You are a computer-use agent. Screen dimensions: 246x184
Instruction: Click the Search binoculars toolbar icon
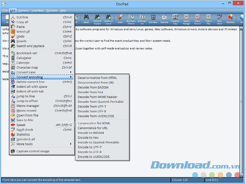tap(86, 18)
